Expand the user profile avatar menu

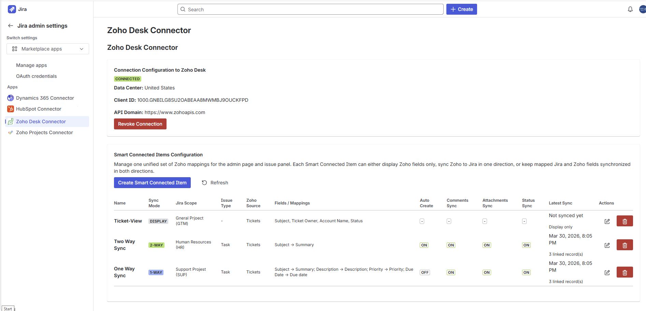[x=642, y=9]
